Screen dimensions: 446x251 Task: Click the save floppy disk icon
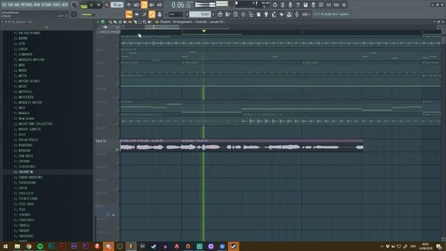[x=305, y=5]
